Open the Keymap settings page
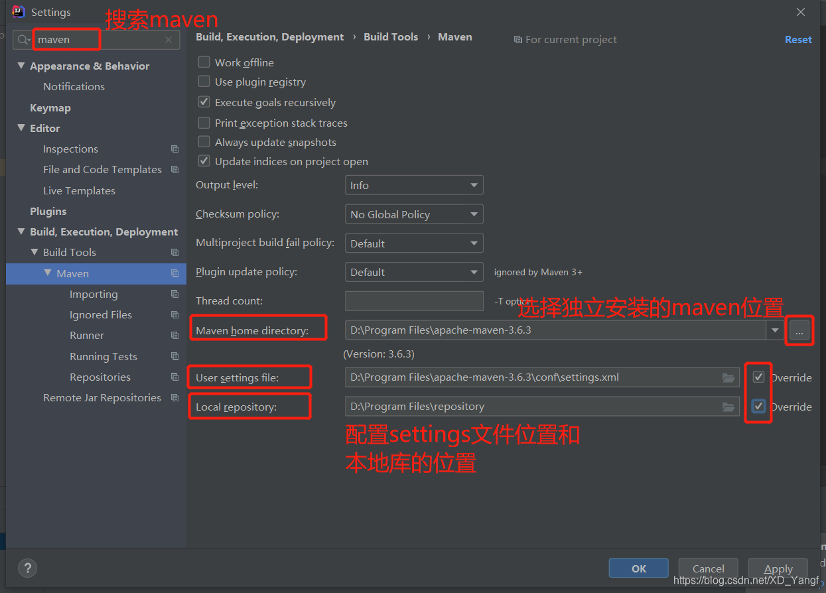 click(50, 107)
